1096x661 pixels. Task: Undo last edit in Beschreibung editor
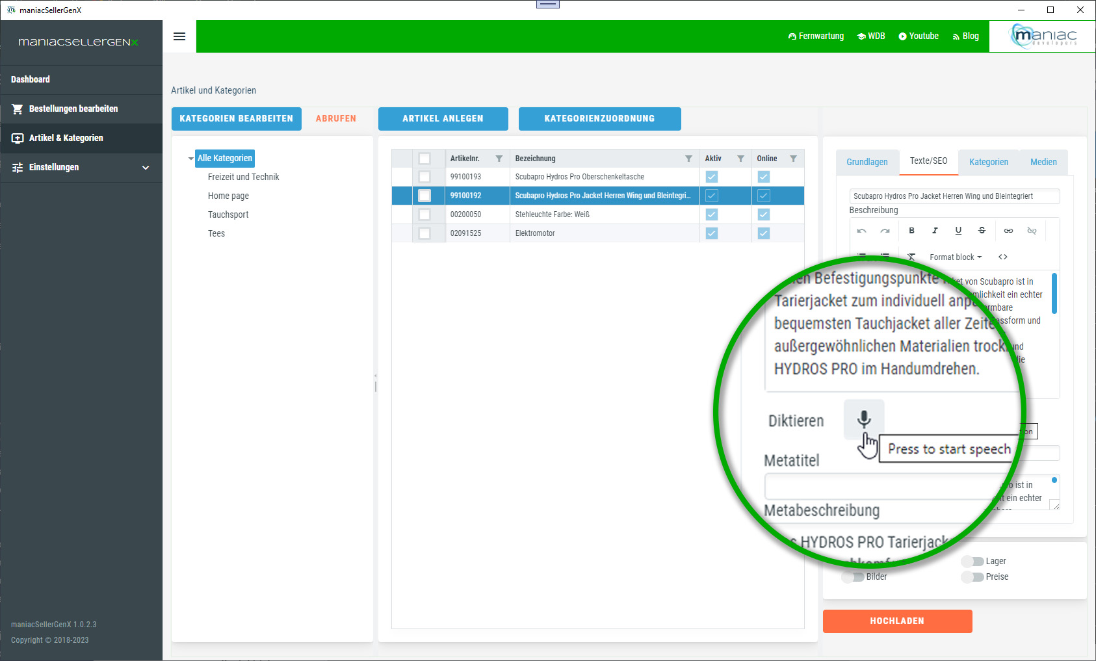[861, 231]
